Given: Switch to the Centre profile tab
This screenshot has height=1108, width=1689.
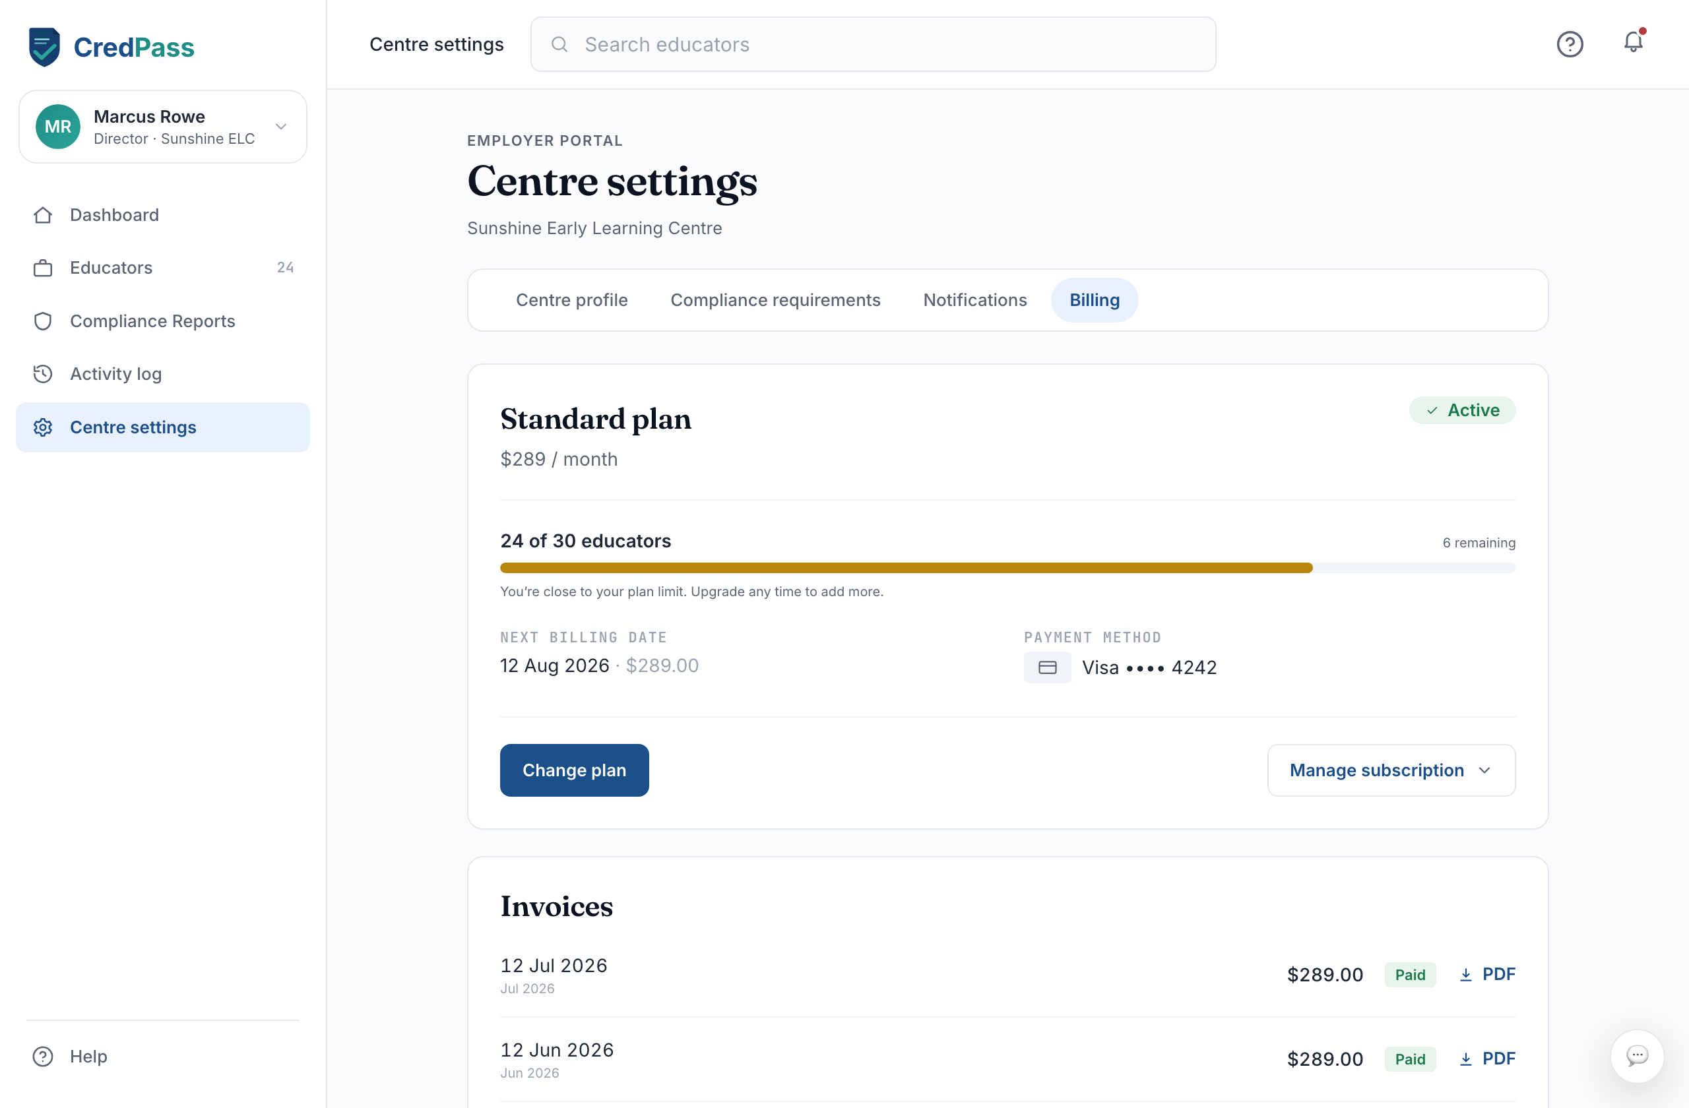Looking at the screenshot, I should tap(571, 300).
